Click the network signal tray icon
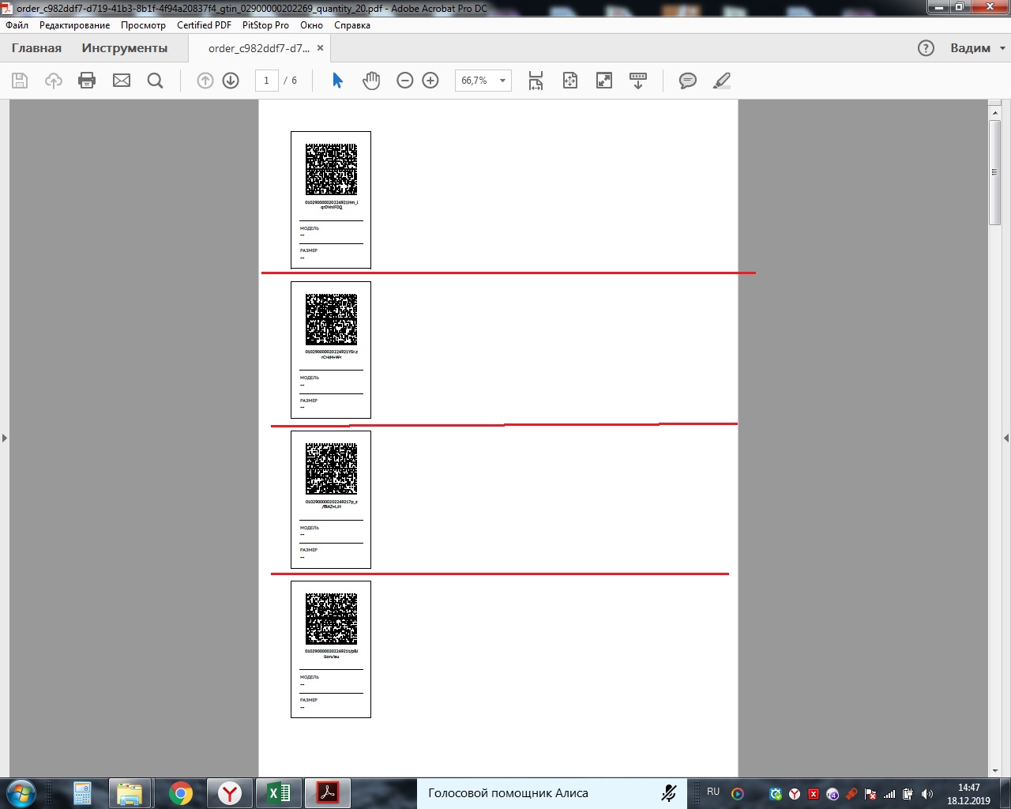 (x=889, y=794)
